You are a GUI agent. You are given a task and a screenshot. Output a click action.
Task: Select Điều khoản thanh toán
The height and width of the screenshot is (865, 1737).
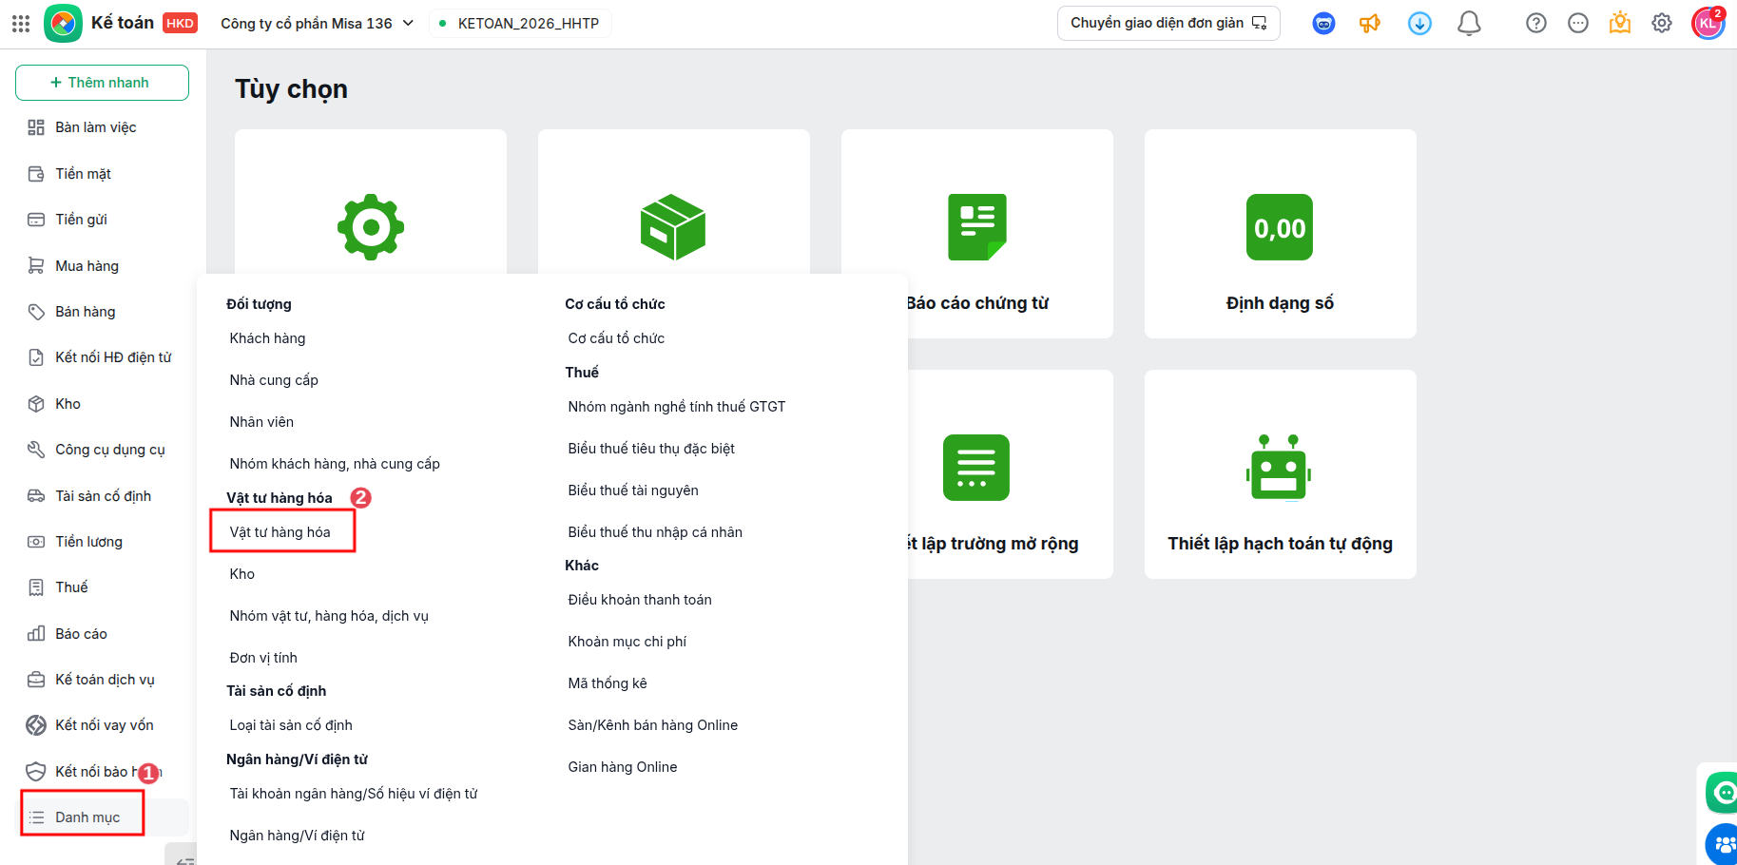pyautogui.click(x=640, y=600)
